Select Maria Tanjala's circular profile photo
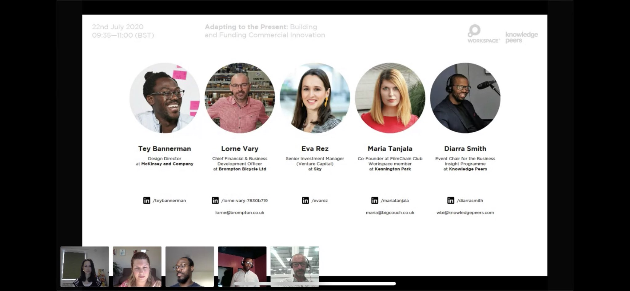The width and height of the screenshot is (630, 291). point(390,98)
